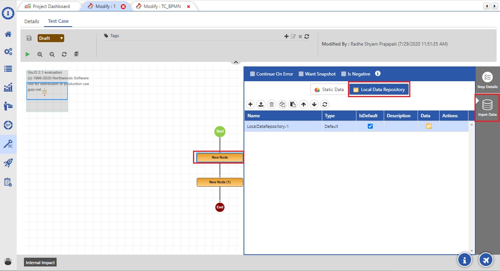Run the test case with play icon

27,54
